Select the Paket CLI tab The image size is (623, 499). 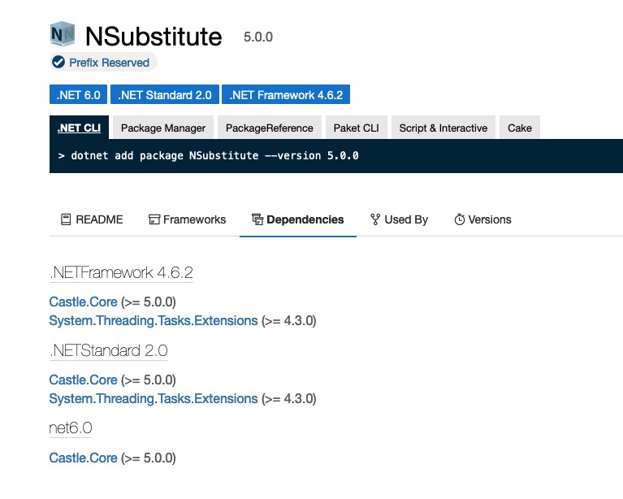[356, 128]
